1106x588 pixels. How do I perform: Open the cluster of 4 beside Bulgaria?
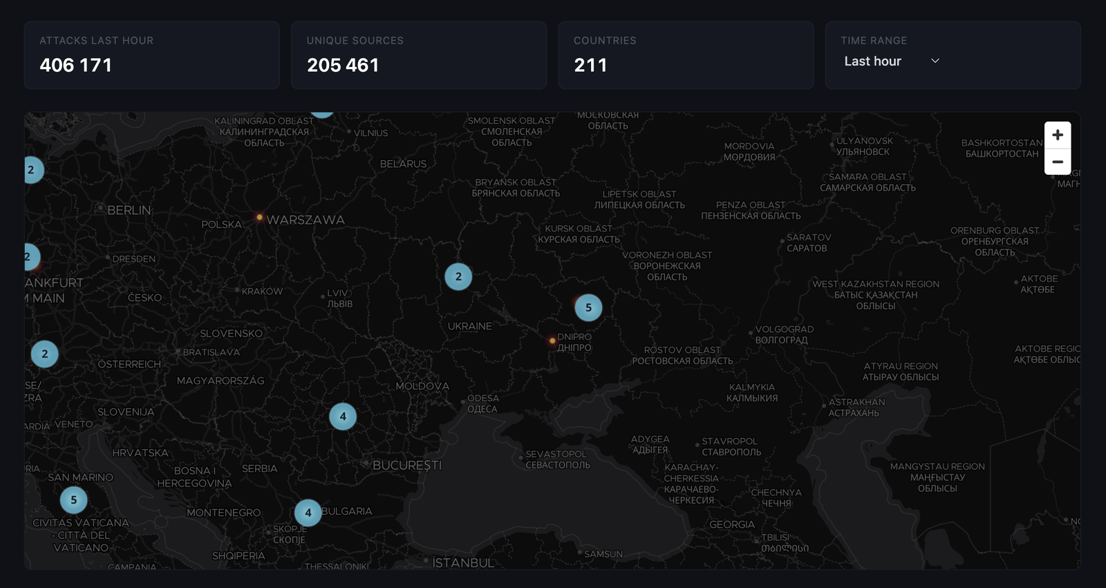tap(308, 513)
